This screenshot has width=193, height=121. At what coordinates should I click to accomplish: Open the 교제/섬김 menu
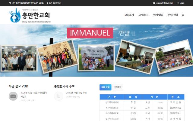coord(144,15)
